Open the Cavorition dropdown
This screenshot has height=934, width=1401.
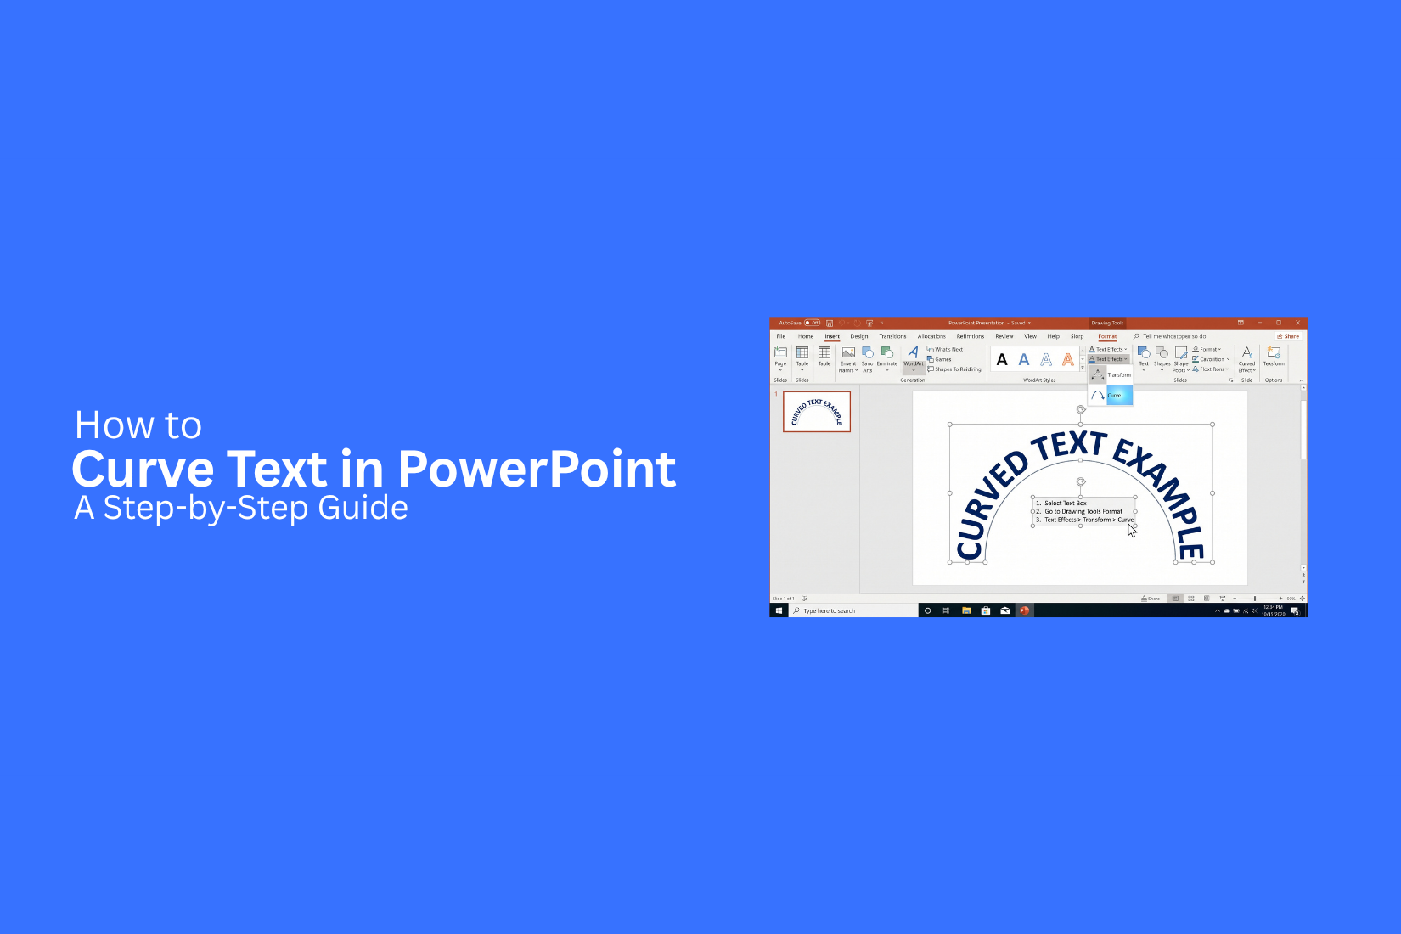[x=1211, y=359]
